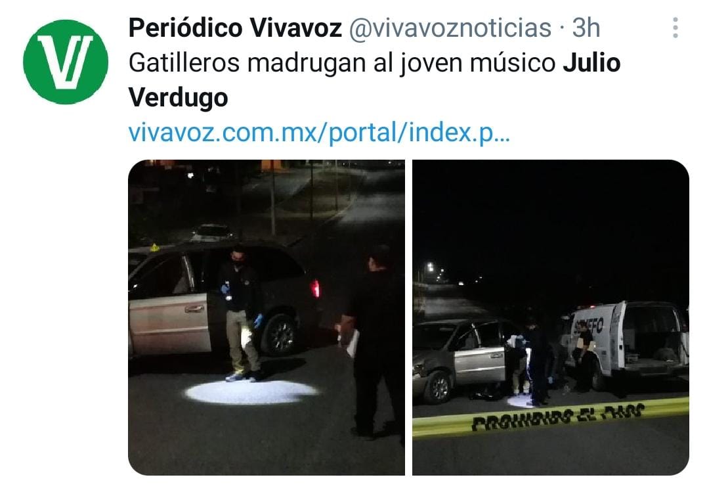This screenshot has width=709, height=494.
Task: Open the right photo with yellow tape
Action: point(551,317)
